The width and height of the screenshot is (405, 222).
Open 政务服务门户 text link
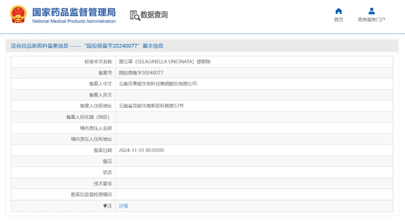pyautogui.click(x=371, y=19)
